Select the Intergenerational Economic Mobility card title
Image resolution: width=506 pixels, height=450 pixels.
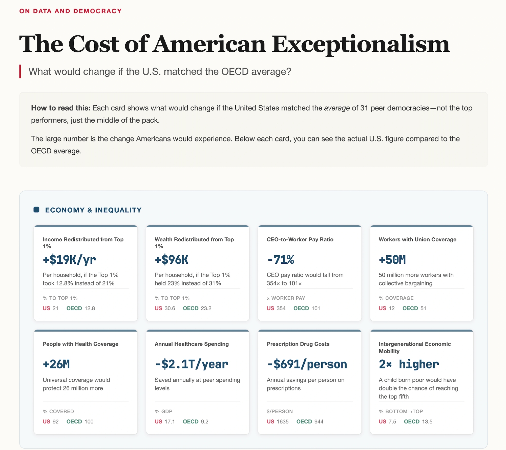(414, 347)
